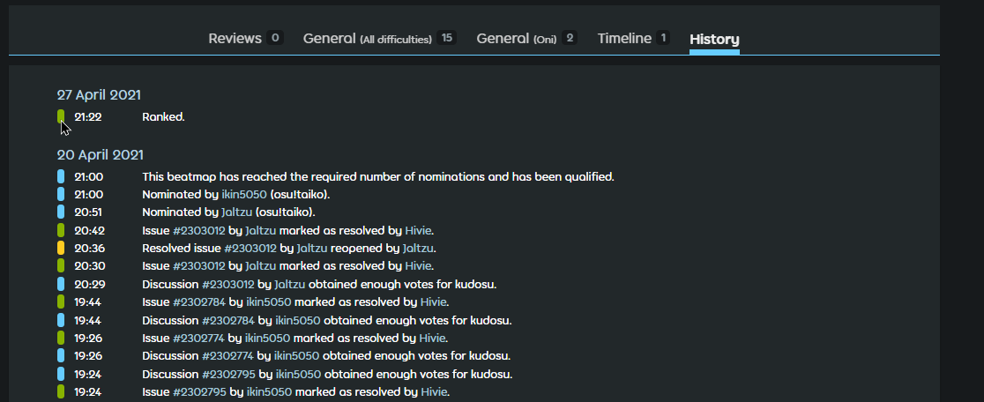Screen dimensions: 984x402
Task: Open the final Jaltzu link in the reopened row
Action: 418,249
